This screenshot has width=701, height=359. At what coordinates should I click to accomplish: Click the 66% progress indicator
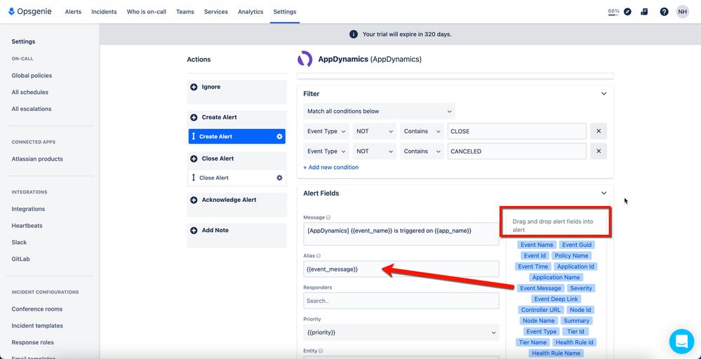point(613,12)
